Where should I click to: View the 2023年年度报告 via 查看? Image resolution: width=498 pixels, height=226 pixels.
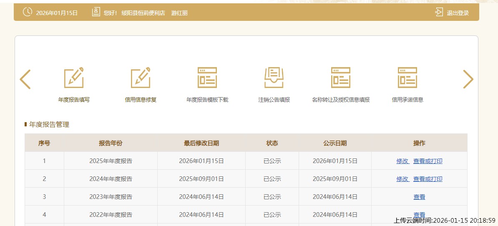click(419, 197)
